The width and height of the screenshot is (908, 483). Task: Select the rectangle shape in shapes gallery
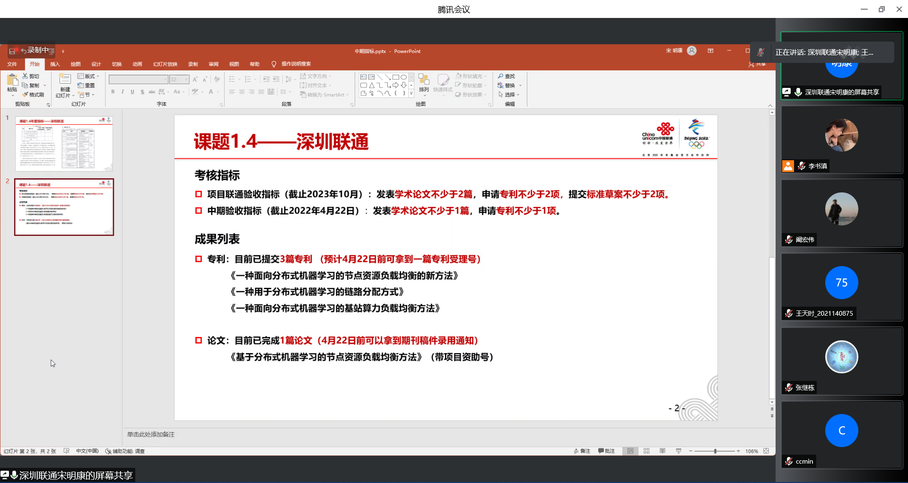pyautogui.click(x=395, y=77)
